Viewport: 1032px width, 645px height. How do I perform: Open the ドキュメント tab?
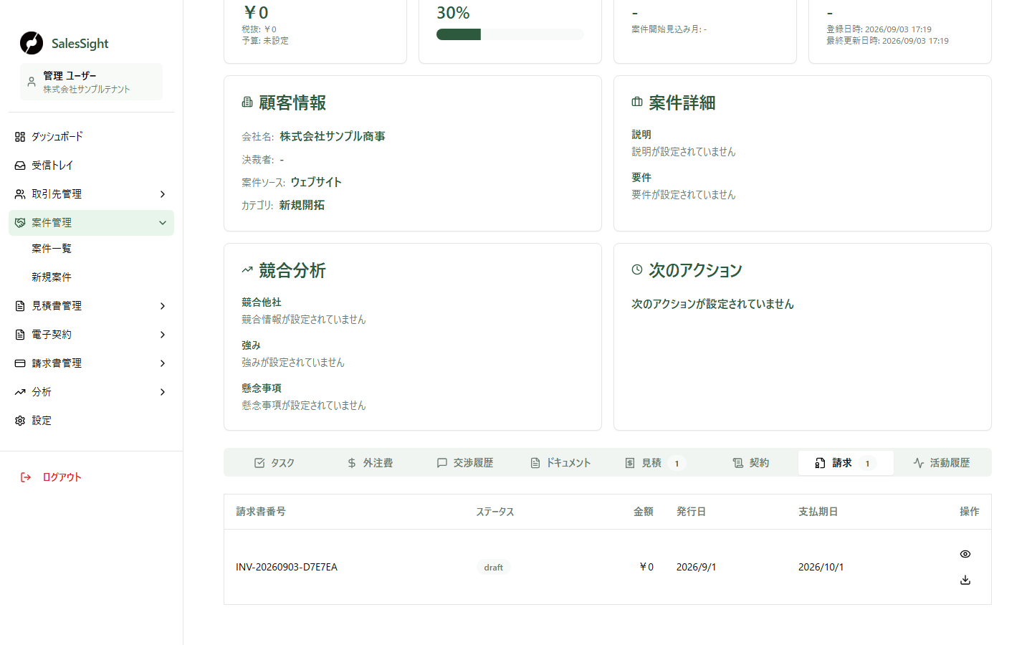560,463
